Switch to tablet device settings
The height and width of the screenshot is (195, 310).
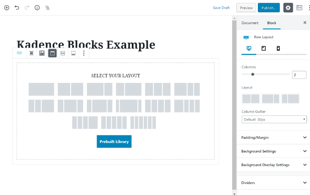tap(263, 48)
